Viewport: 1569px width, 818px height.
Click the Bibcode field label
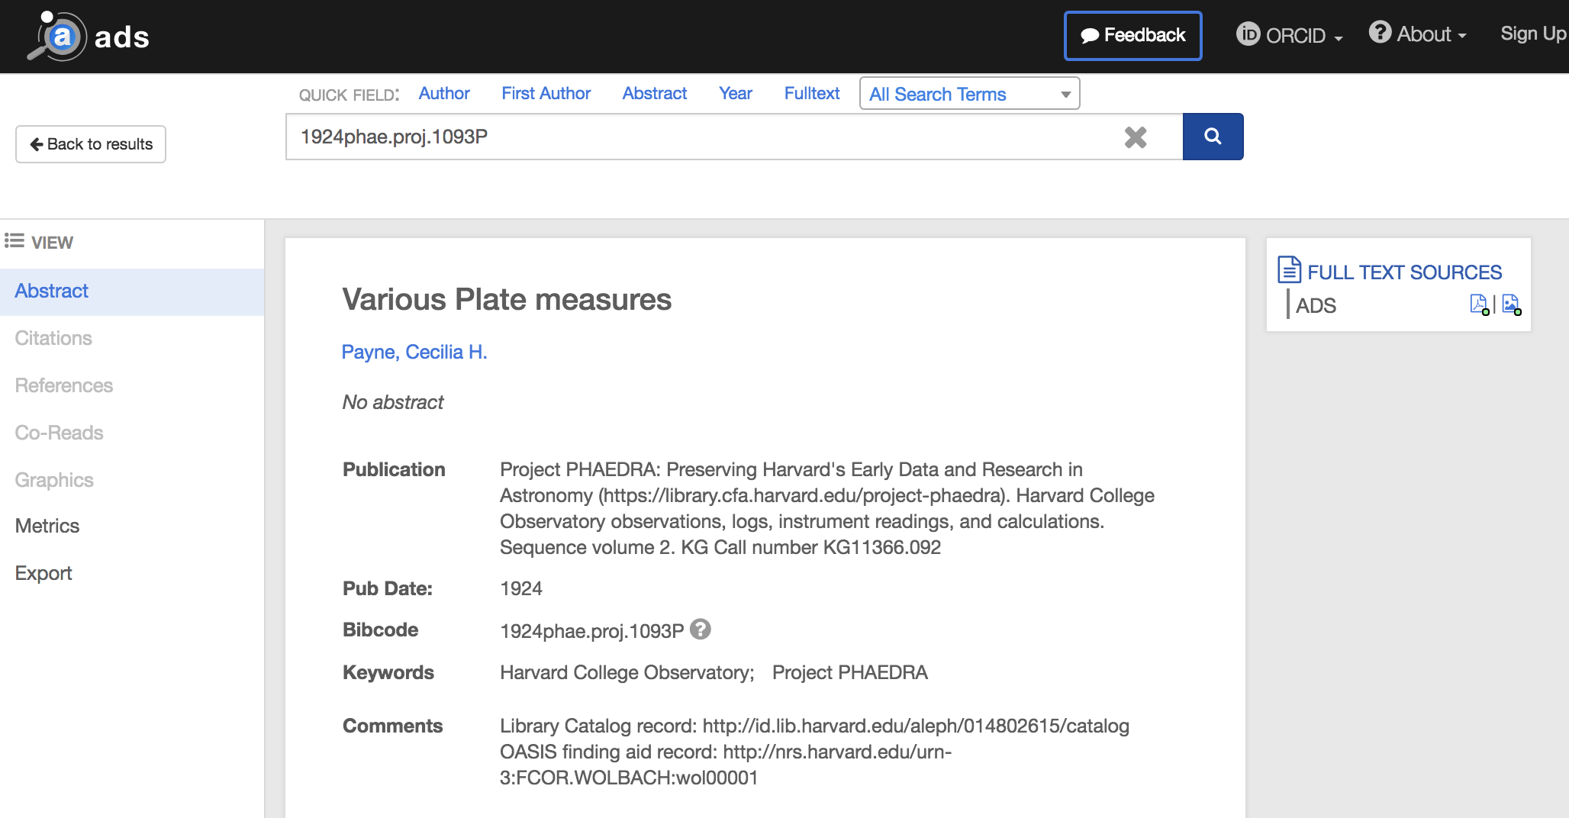click(380, 630)
